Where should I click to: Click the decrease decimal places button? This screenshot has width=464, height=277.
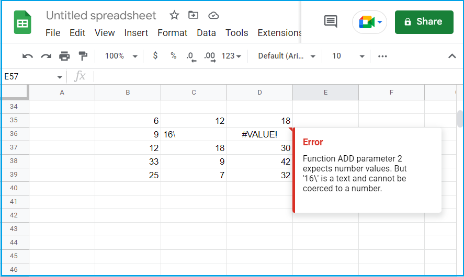(191, 56)
